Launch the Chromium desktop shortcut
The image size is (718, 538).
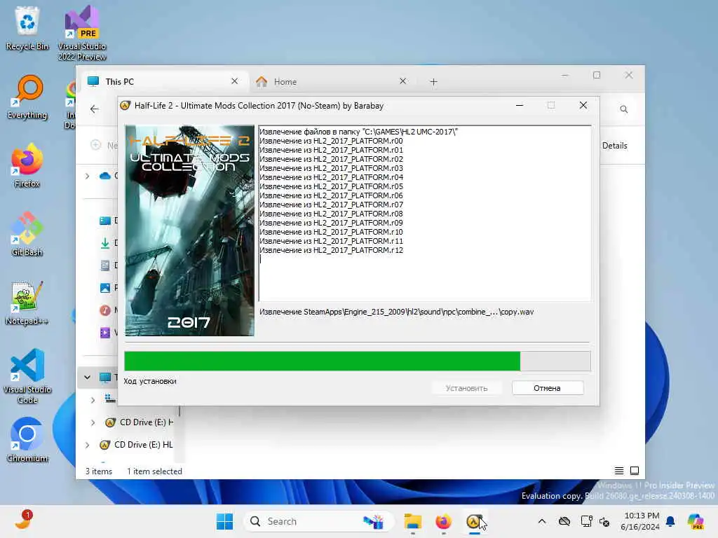pos(27,440)
